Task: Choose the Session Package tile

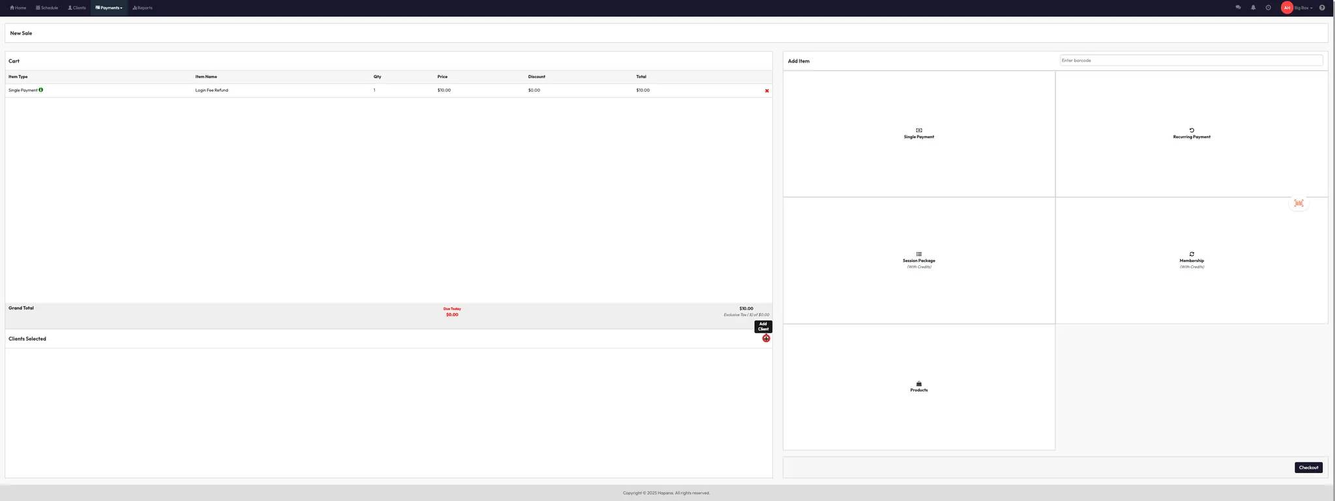Action: tap(918, 260)
